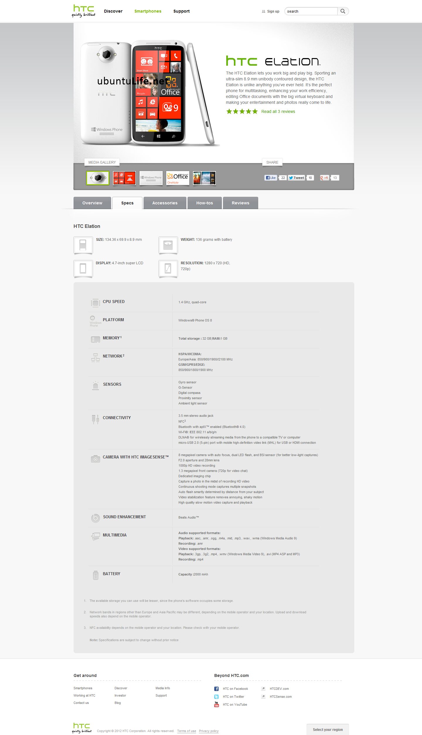The image size is (422, 735).
Task: Click the Beats sound enhancement icon
Action: (x=95, y=518)
